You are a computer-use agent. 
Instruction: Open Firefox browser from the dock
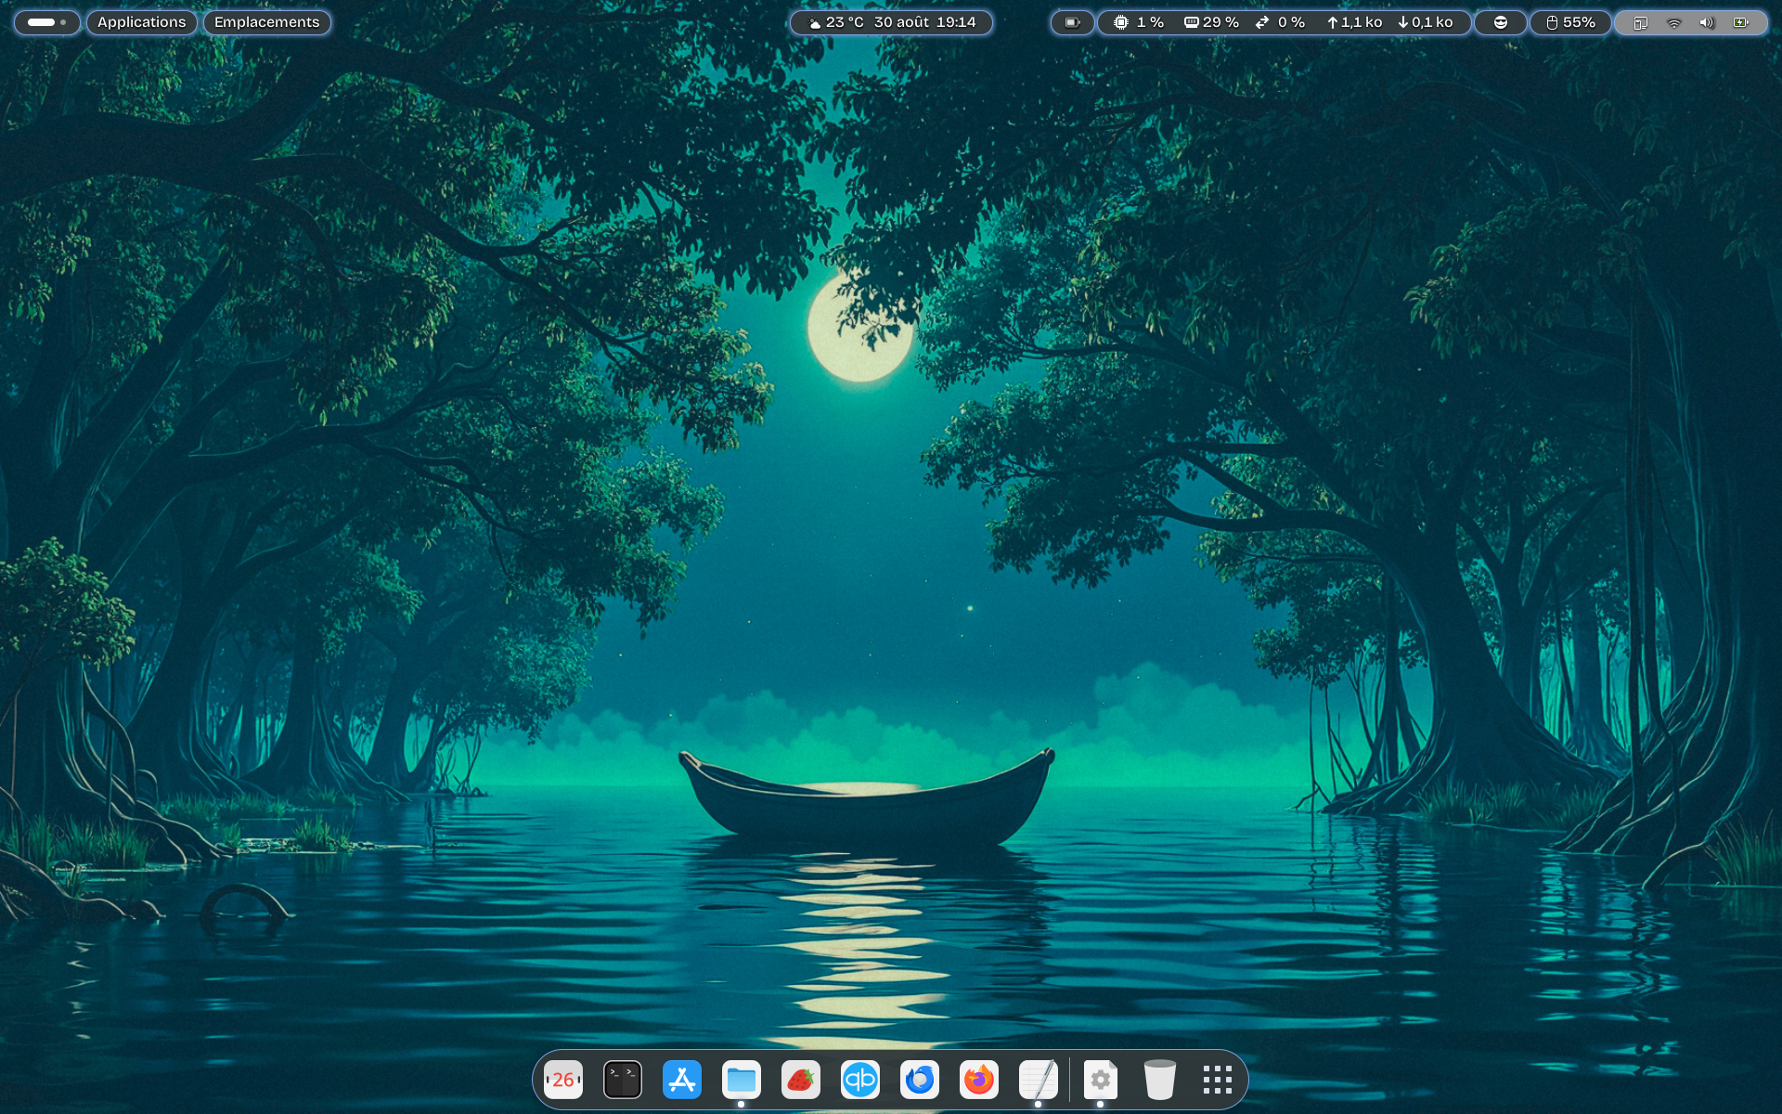click(979, 1080)
